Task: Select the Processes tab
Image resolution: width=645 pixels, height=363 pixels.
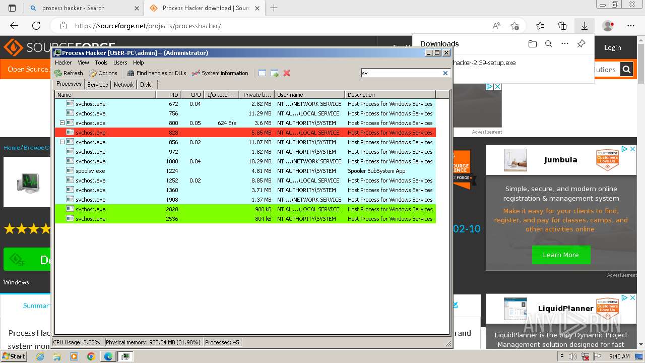Action: click(69, 84)
